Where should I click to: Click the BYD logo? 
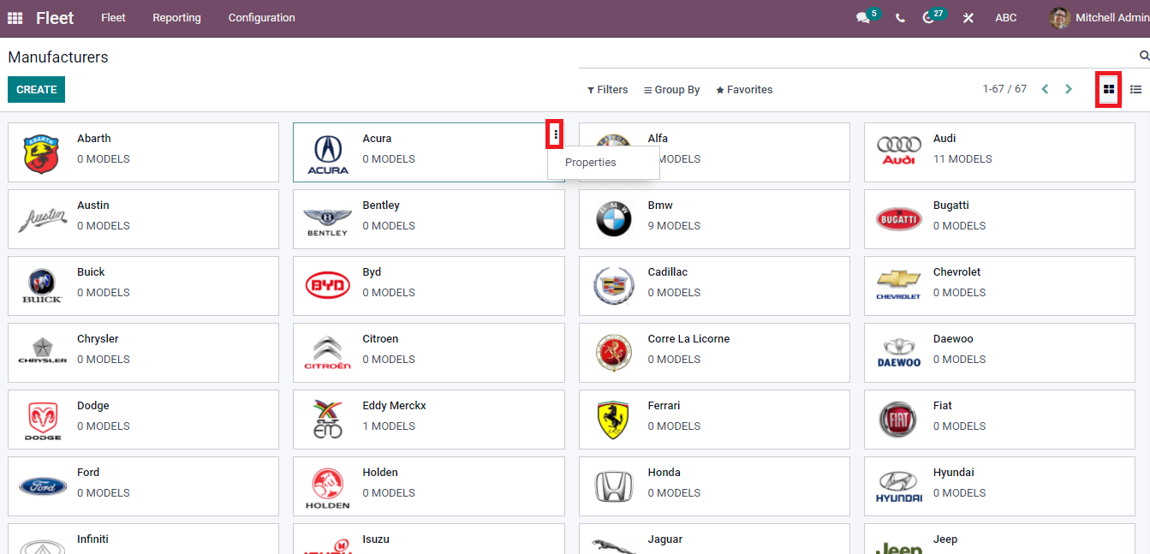point(328,285)
